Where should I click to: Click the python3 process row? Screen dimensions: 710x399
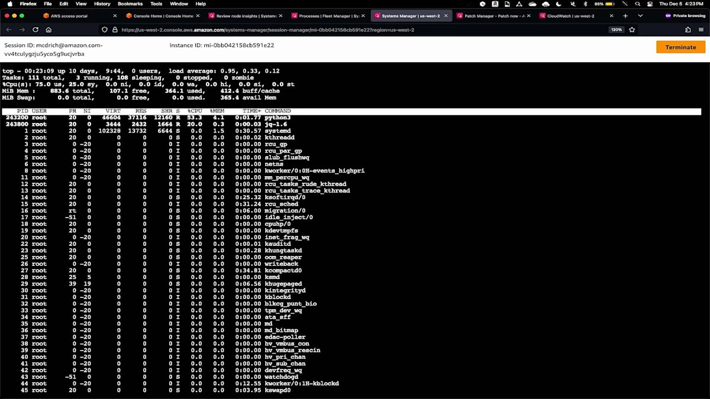pos(351,118)
